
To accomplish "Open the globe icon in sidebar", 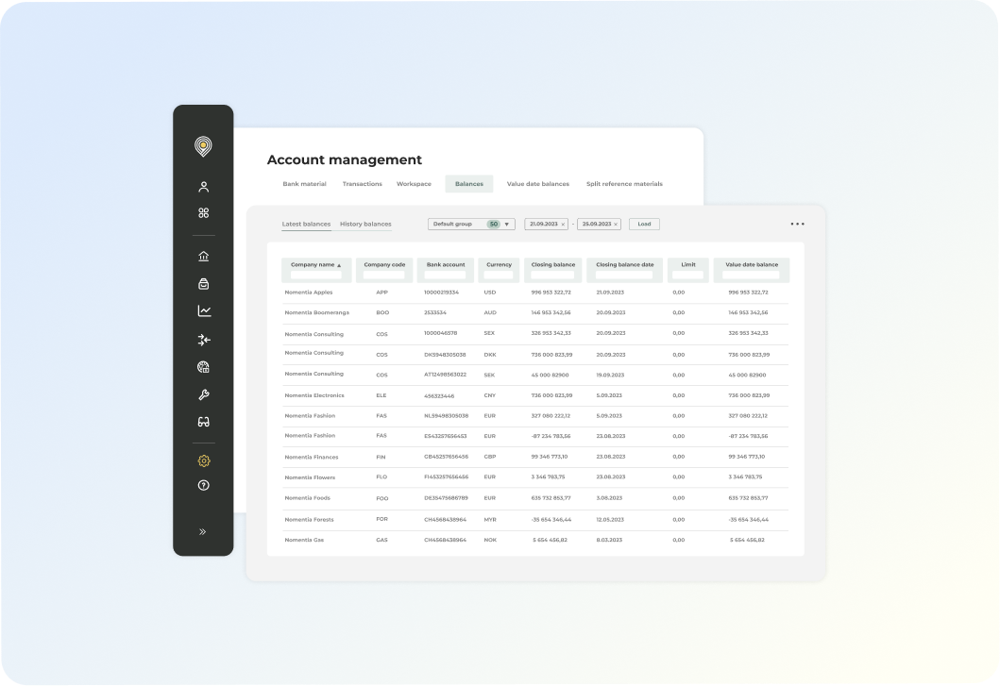I will pyautogui.click(x=203, y=367).
